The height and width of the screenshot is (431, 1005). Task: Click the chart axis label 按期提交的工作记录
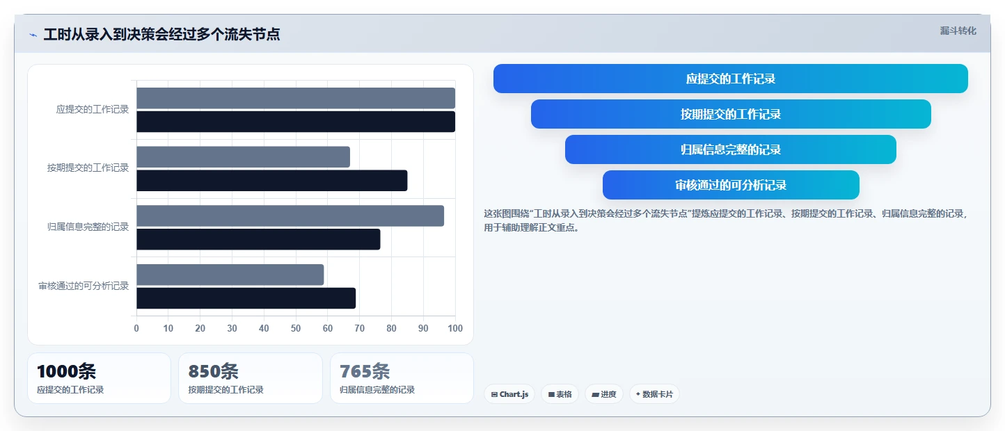click(x=88, y=168)
